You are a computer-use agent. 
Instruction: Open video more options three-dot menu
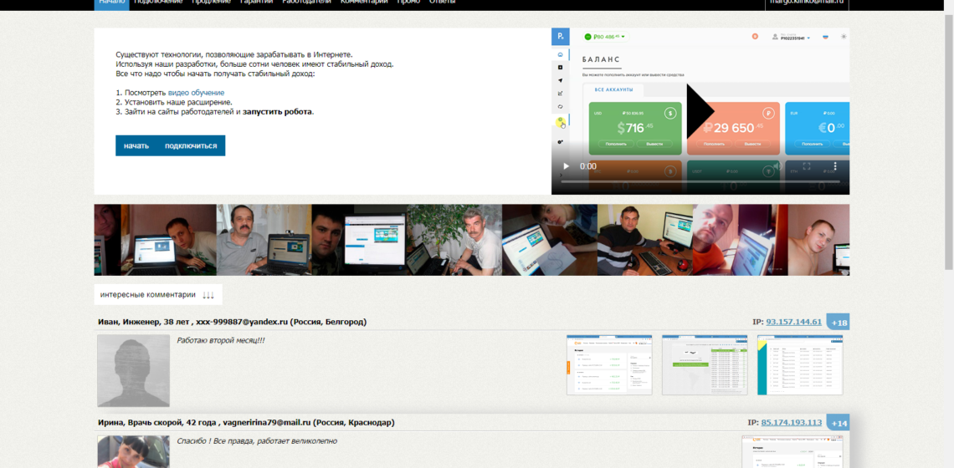point(834,167)
